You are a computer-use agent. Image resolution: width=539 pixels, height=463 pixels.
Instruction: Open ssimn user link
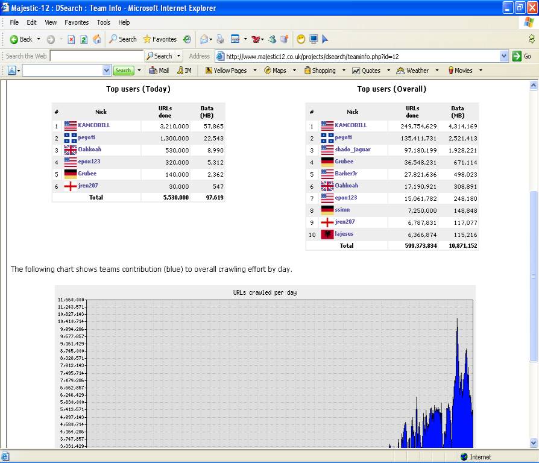point(342,210)
